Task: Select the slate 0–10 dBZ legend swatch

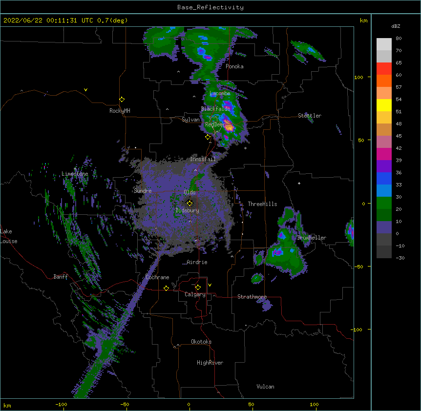Action: 384,227
